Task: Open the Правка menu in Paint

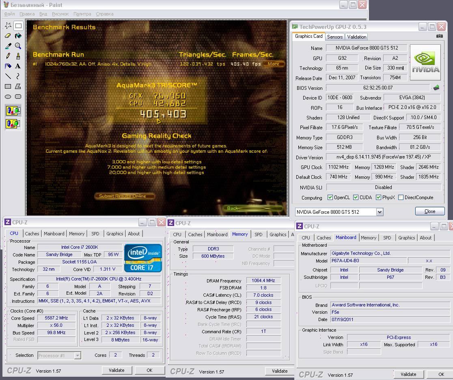Action: point(27,14)
